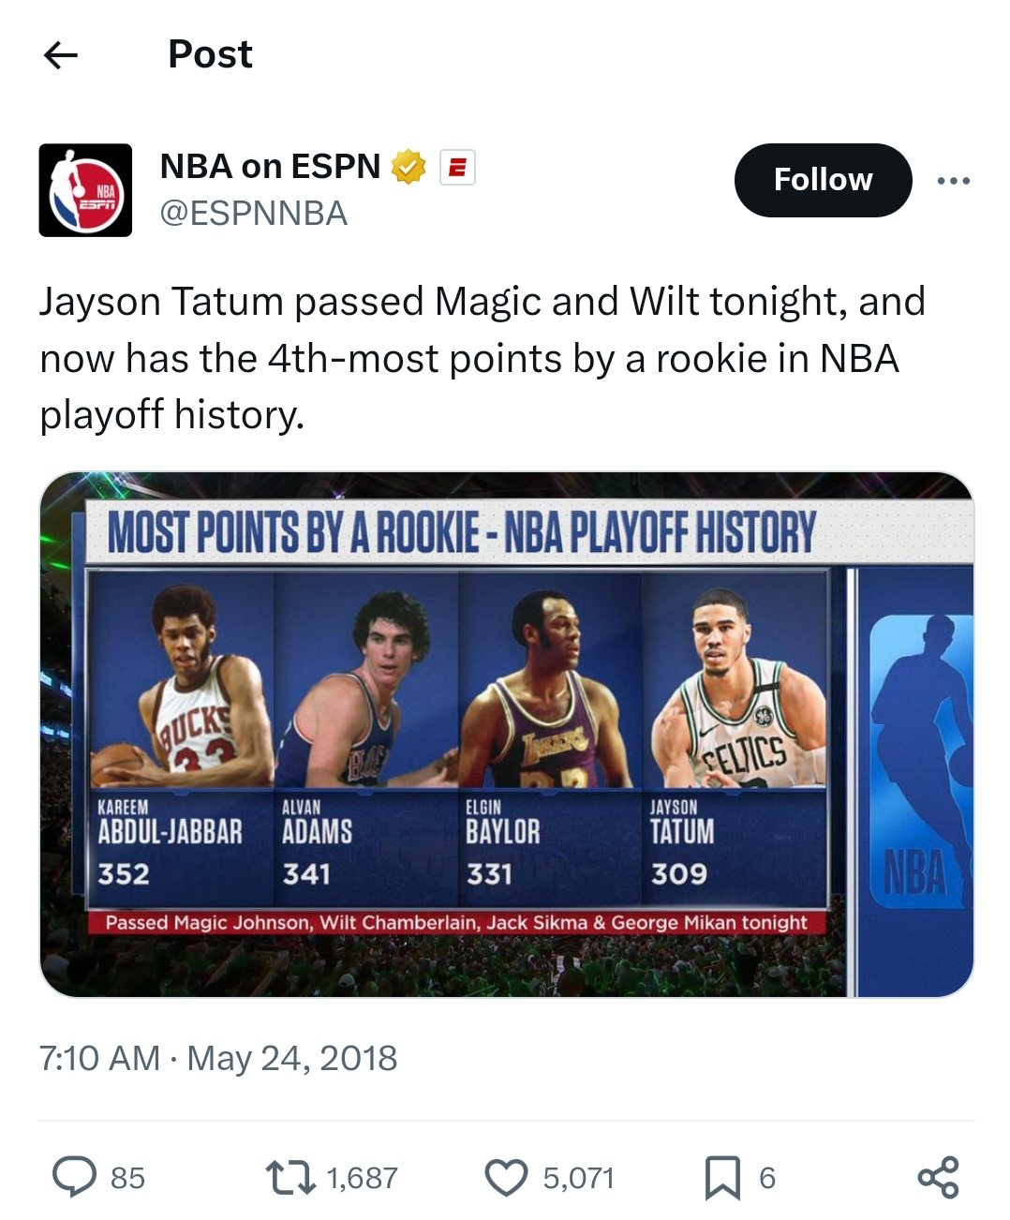Screen dimensions: 1010x1220
Task: Click the gold verified badge
Action: pos(408,167)
